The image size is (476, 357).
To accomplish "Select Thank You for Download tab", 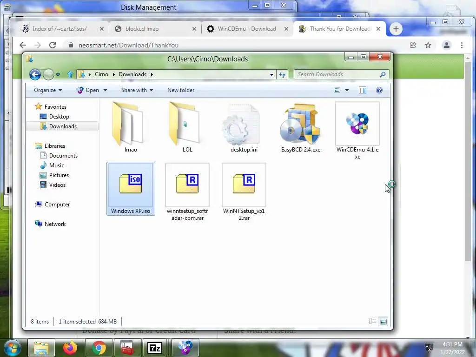I will [x=340, y=29].
